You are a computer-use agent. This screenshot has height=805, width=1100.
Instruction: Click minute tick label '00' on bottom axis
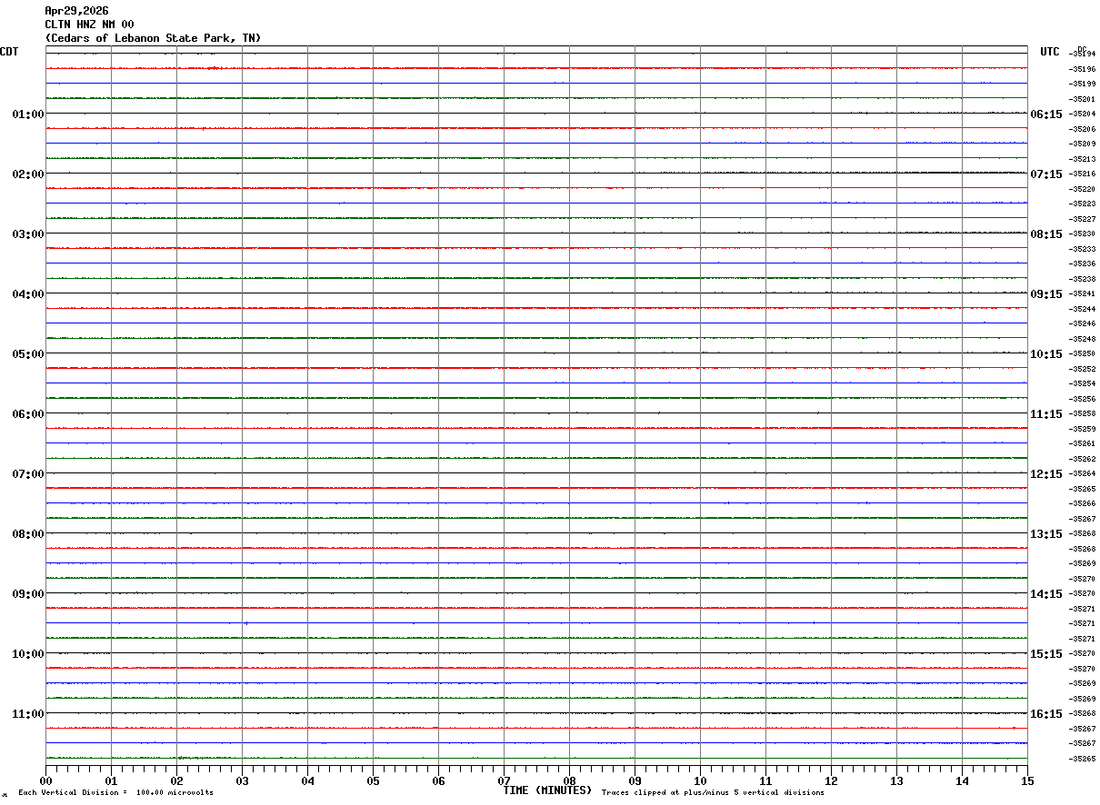coord(45,781)
